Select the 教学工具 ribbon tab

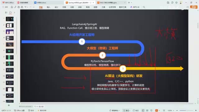123,7
